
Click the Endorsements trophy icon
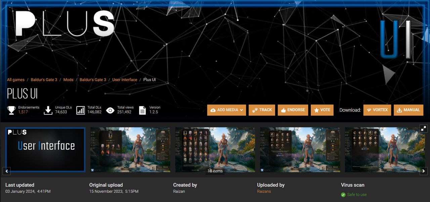11,110
